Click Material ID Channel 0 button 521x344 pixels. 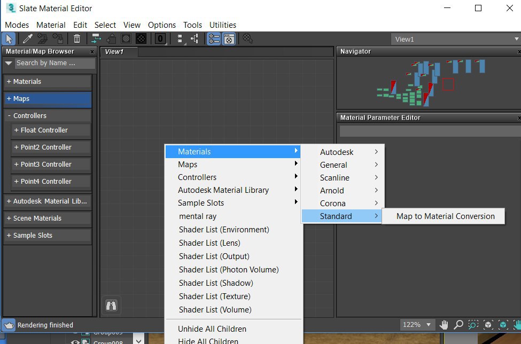coord(160,39)
